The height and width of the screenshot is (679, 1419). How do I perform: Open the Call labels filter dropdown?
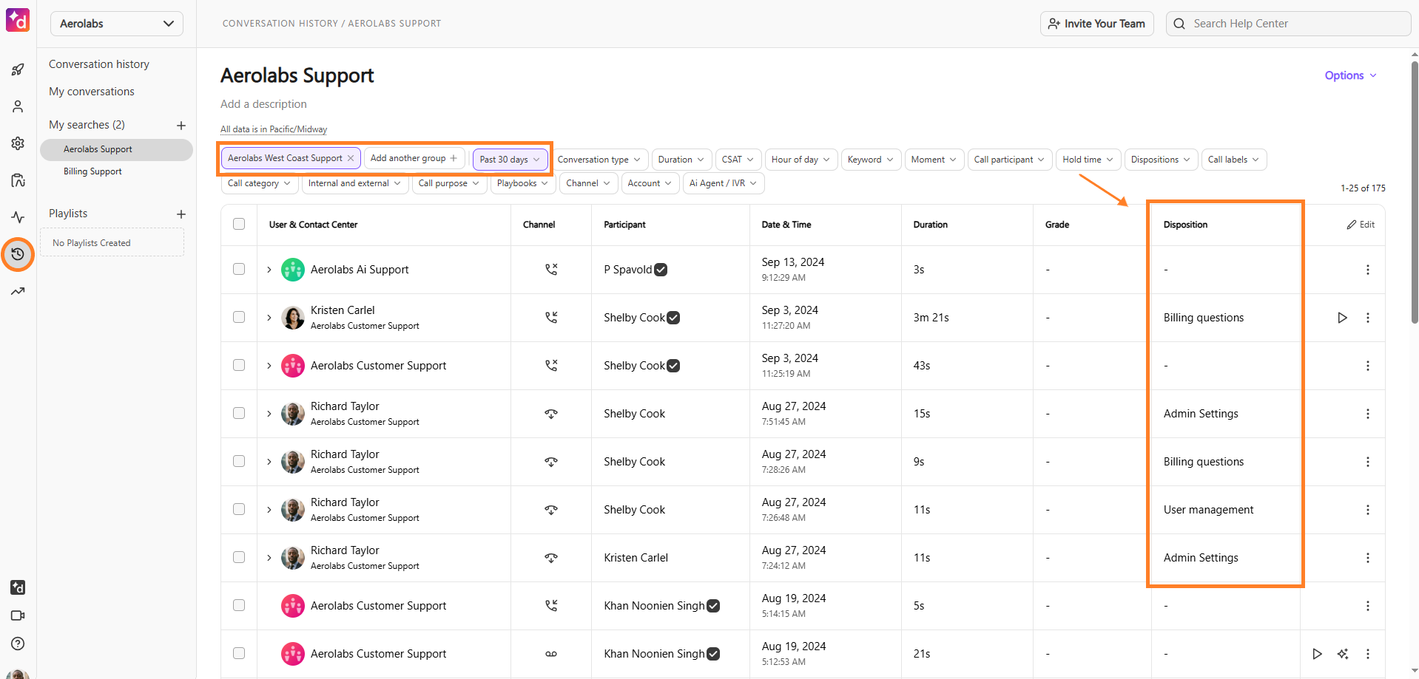(x=1234, y=160)
